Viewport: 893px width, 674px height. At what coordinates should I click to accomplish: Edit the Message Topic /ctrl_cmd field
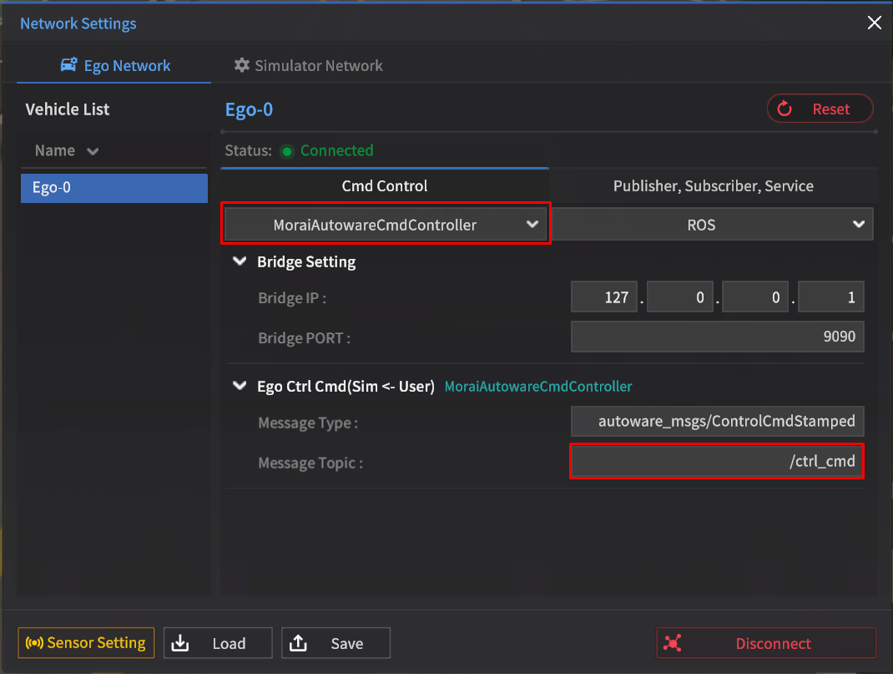coord(717,462)
